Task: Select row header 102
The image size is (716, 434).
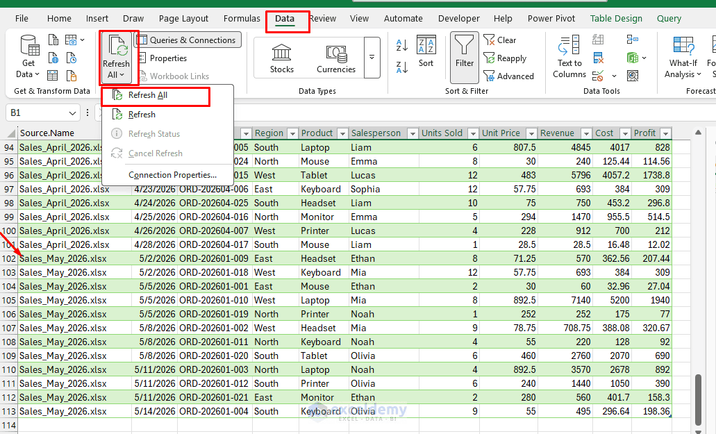Action: [8, 259]
